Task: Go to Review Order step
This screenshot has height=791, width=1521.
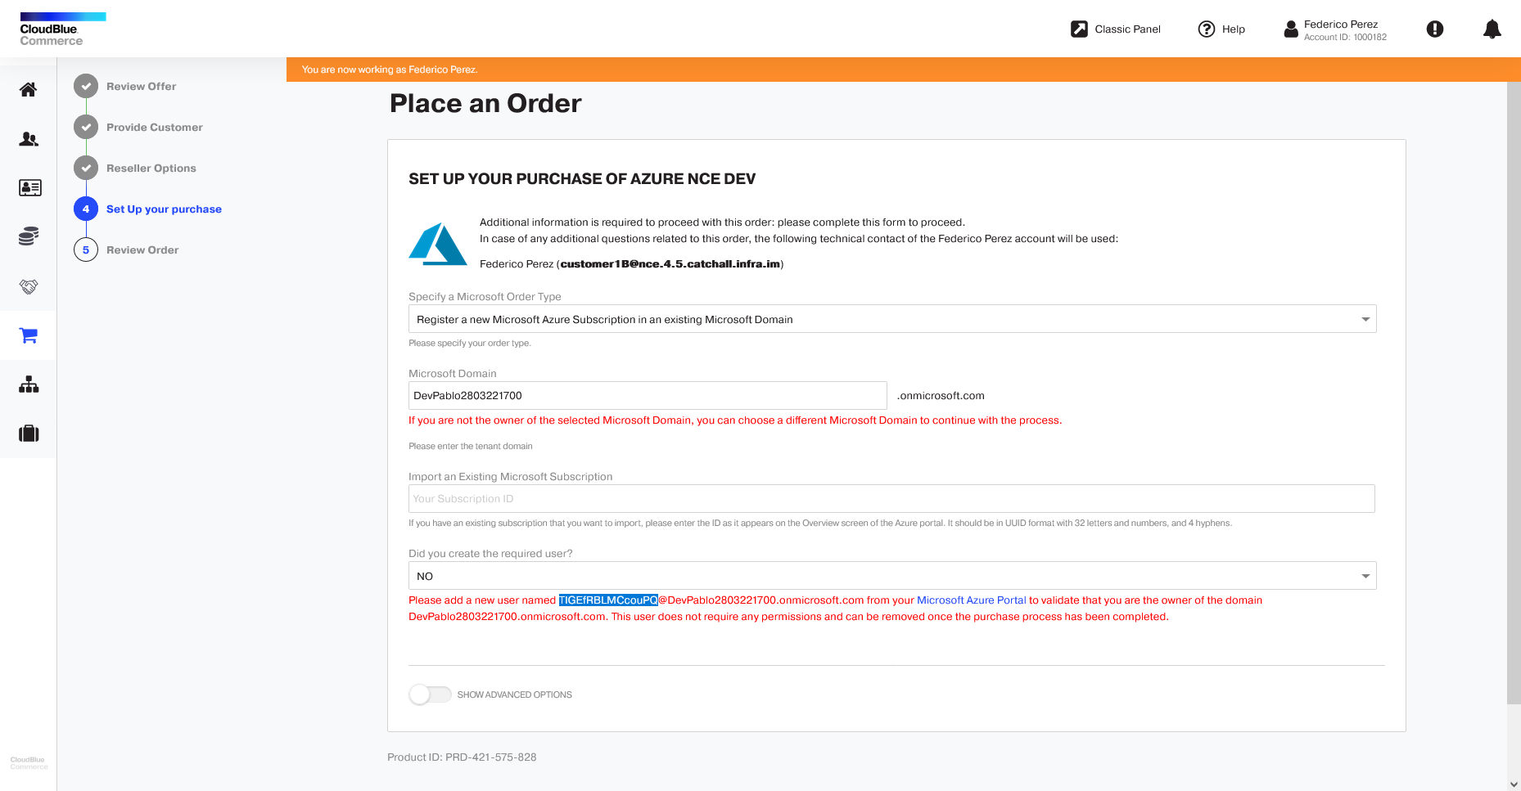Action: pyautogui.click(x=142, y=249)
